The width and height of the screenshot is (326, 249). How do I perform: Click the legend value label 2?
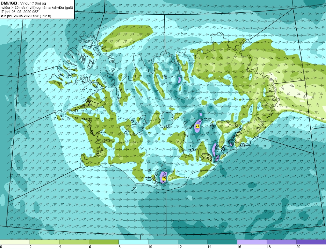pyautogui.click(x=31, y=247)
